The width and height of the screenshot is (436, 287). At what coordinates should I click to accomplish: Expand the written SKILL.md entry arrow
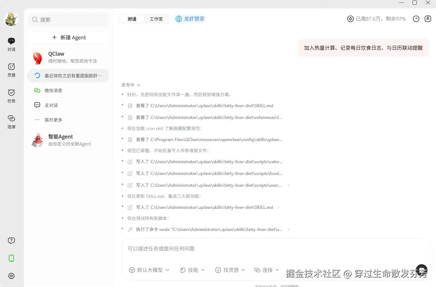click(278, 207)
